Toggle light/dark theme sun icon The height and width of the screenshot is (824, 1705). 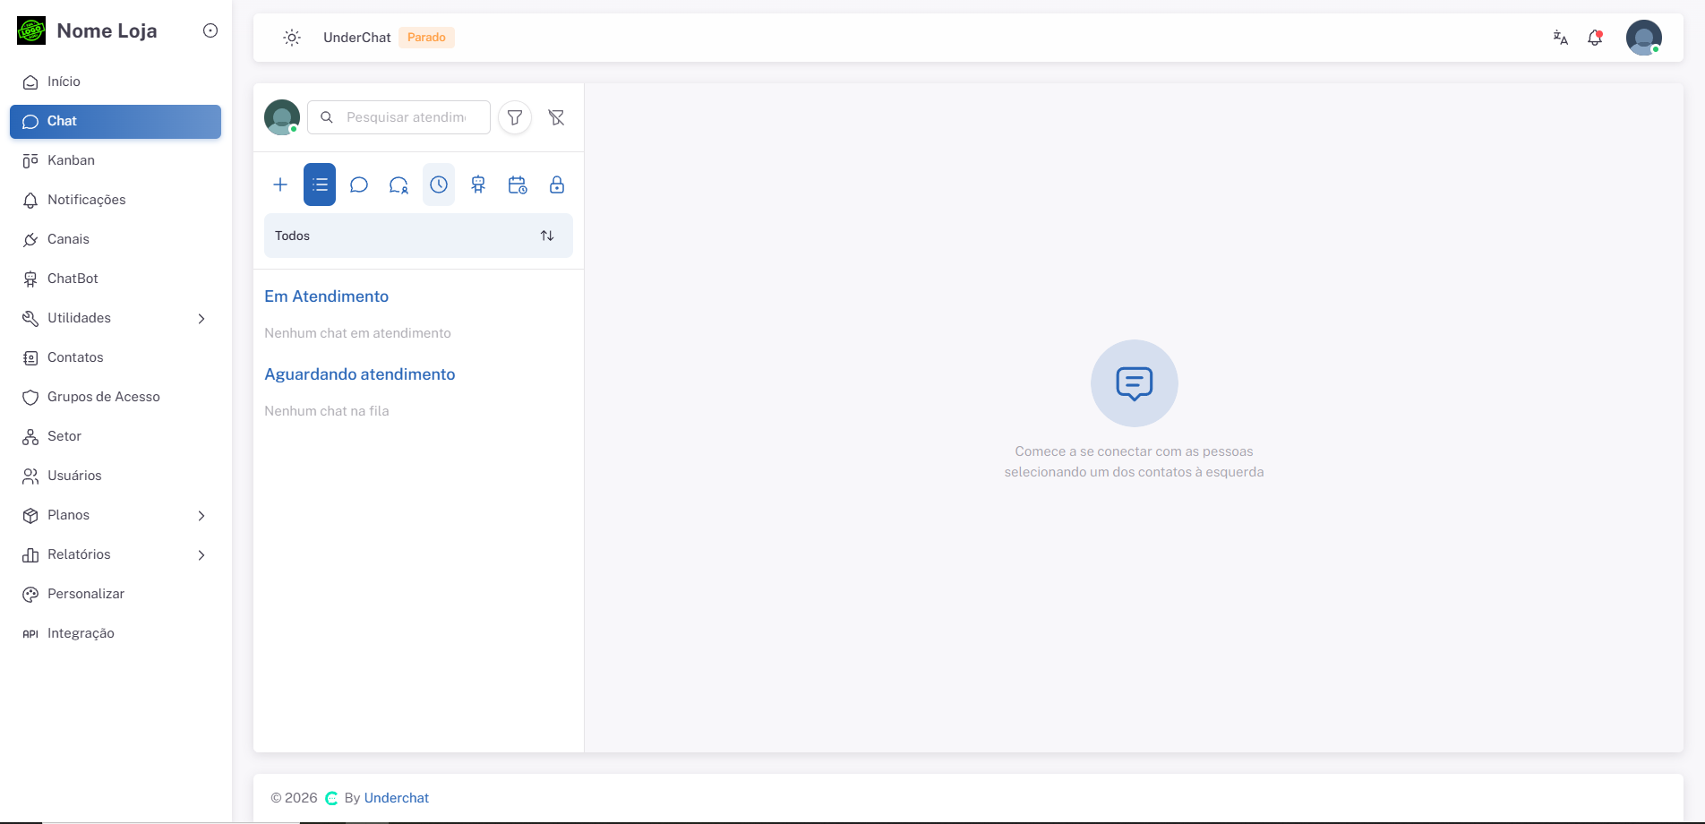pos(292,38)
